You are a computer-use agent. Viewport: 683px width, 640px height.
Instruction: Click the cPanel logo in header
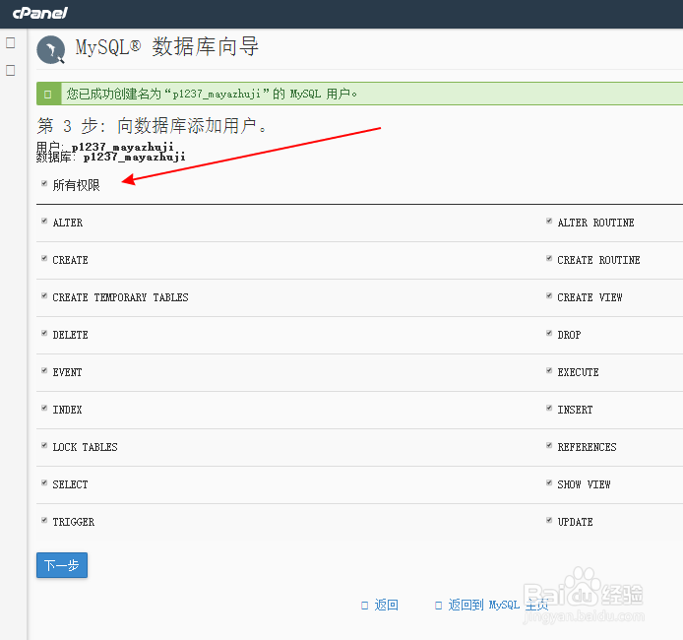coord(39,13)
